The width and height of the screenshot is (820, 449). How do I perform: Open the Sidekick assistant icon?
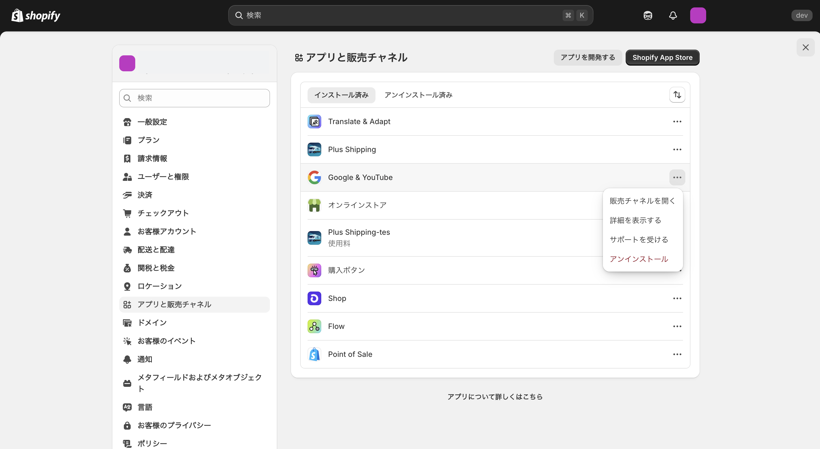click(x=647, y=15)
